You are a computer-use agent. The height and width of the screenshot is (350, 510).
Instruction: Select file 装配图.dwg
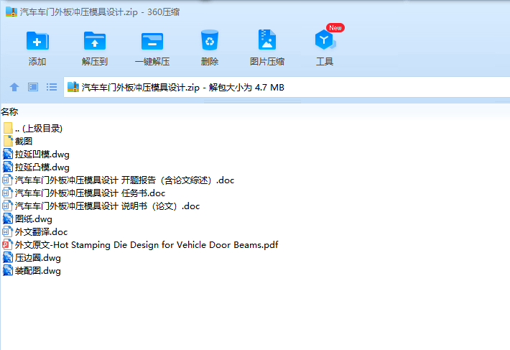coord(32,271)
